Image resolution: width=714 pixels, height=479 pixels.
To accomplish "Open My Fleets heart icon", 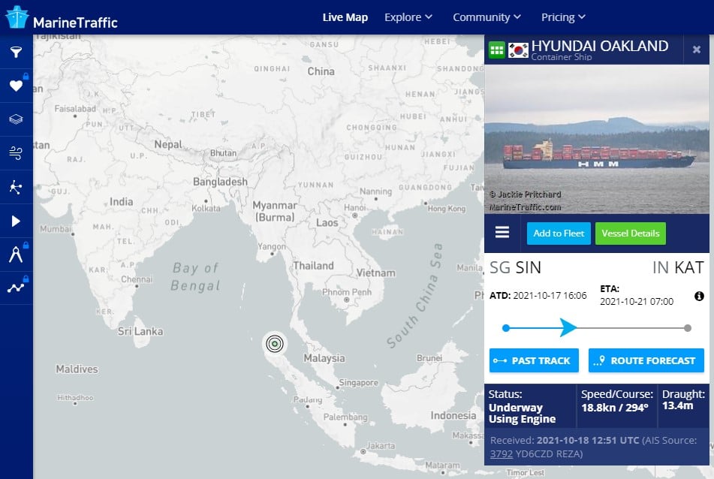I will 16,86.
